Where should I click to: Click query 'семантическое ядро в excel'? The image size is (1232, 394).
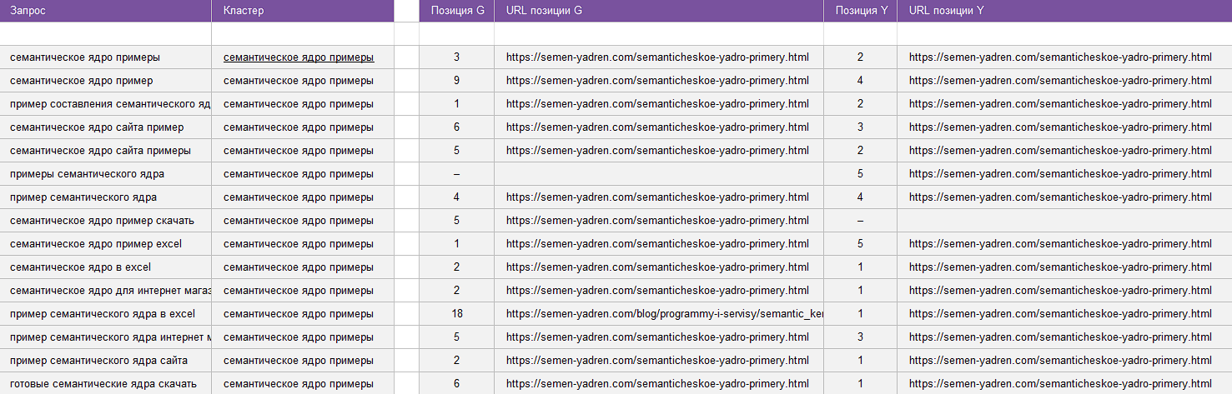(x=80, y=267)
